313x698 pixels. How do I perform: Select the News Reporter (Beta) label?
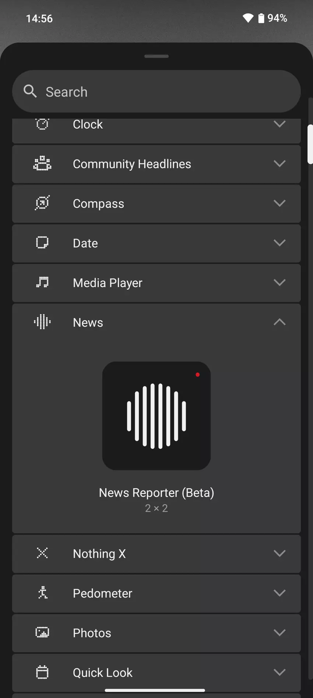(156, 493)
